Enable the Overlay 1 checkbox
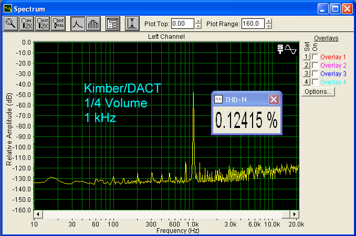The width and height of the screenshot is (356, 236). [x=315, y=57]
